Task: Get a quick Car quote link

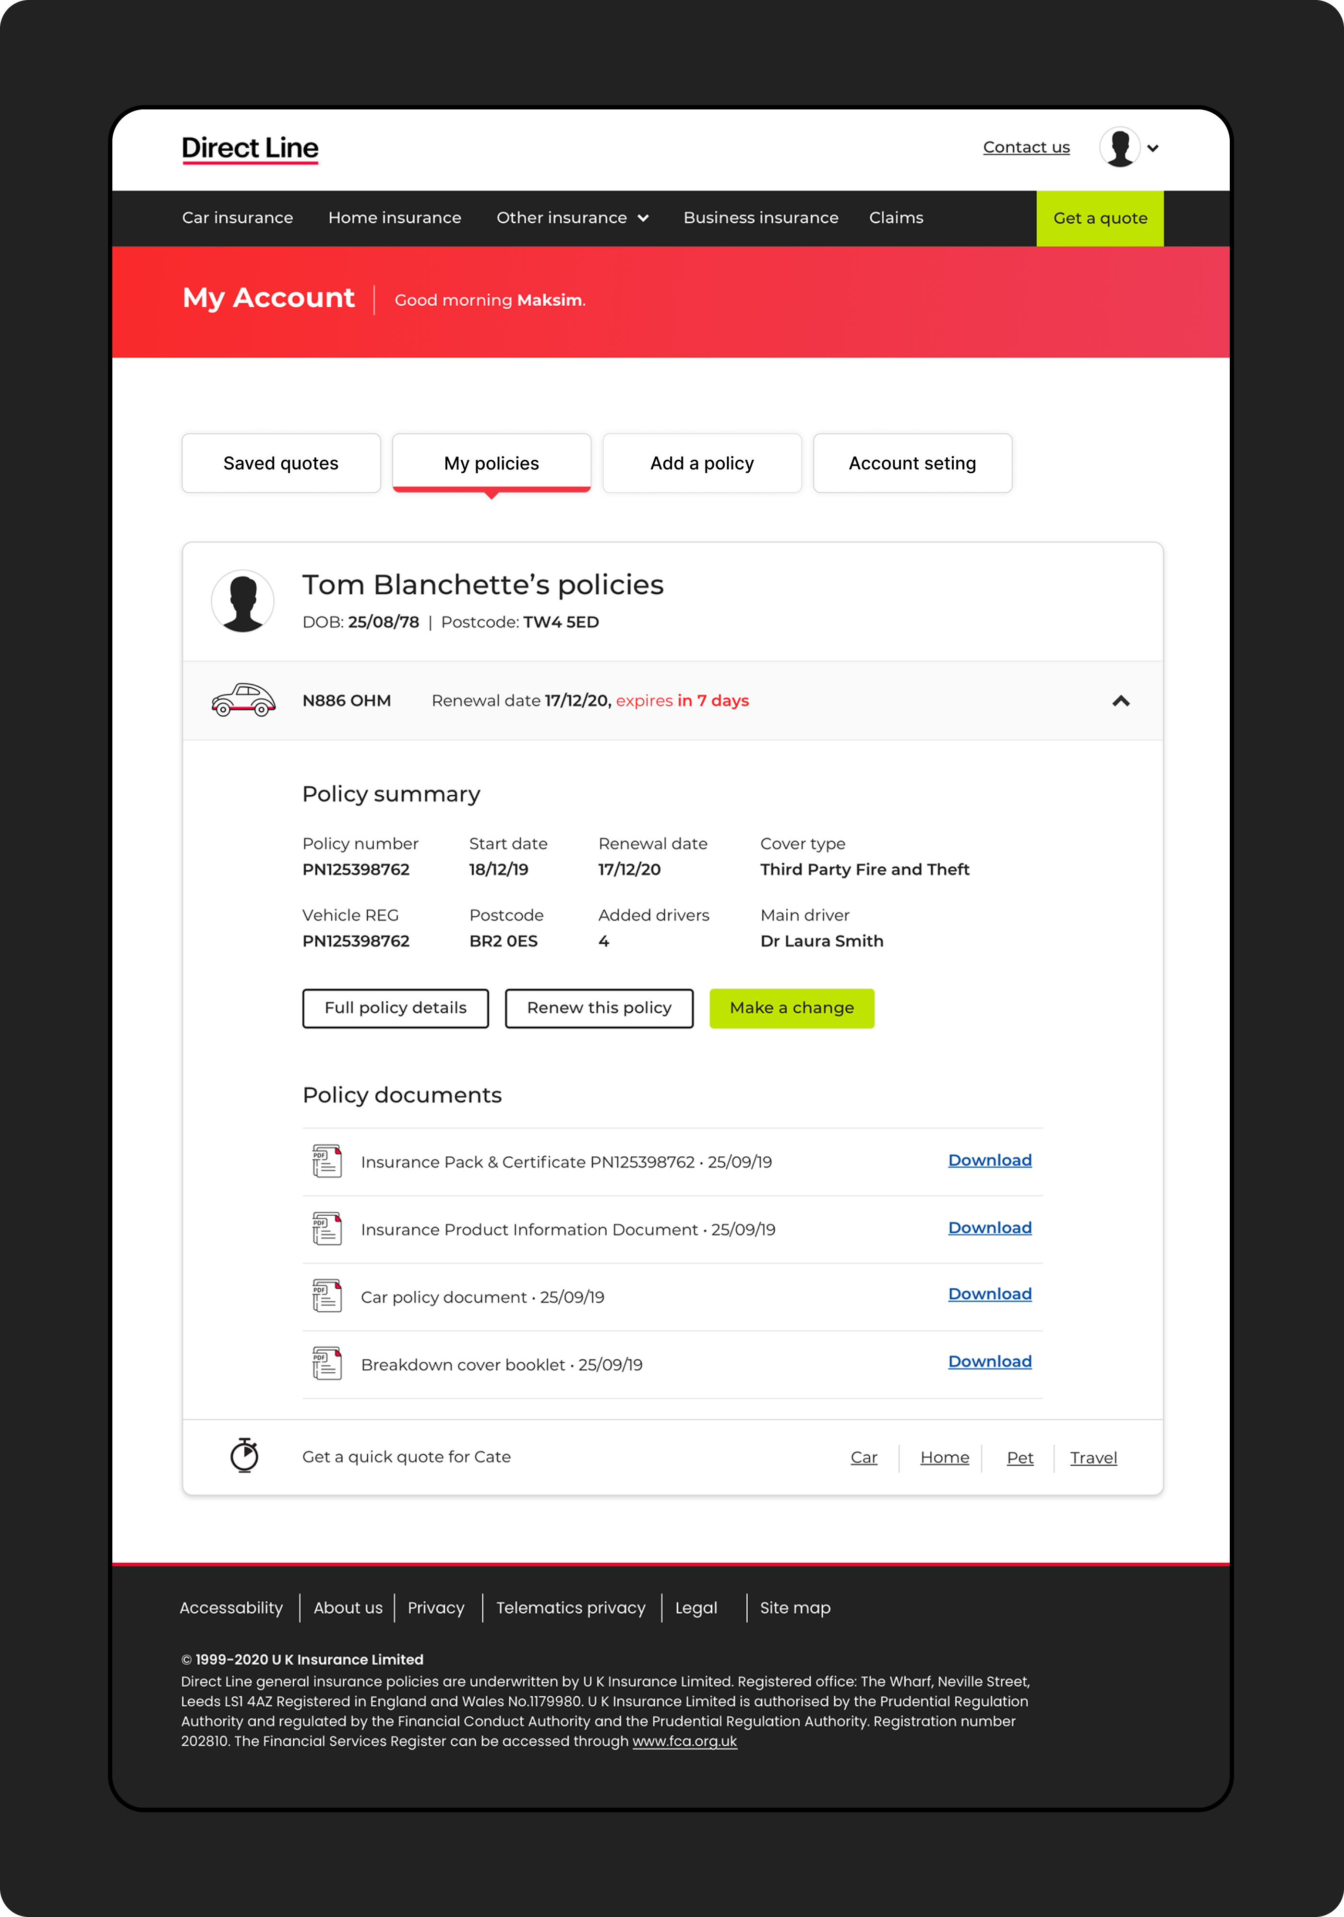Action: (x=863, y=1458)
